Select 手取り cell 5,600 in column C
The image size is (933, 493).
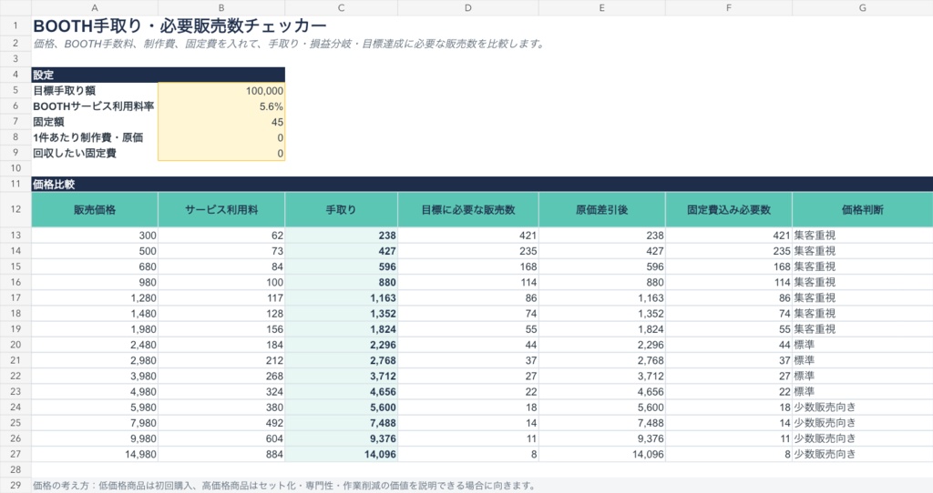click(x=341, y=407)
